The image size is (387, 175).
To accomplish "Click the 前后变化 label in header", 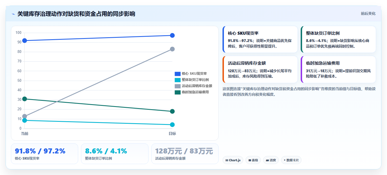I will (x=368, y=13).
